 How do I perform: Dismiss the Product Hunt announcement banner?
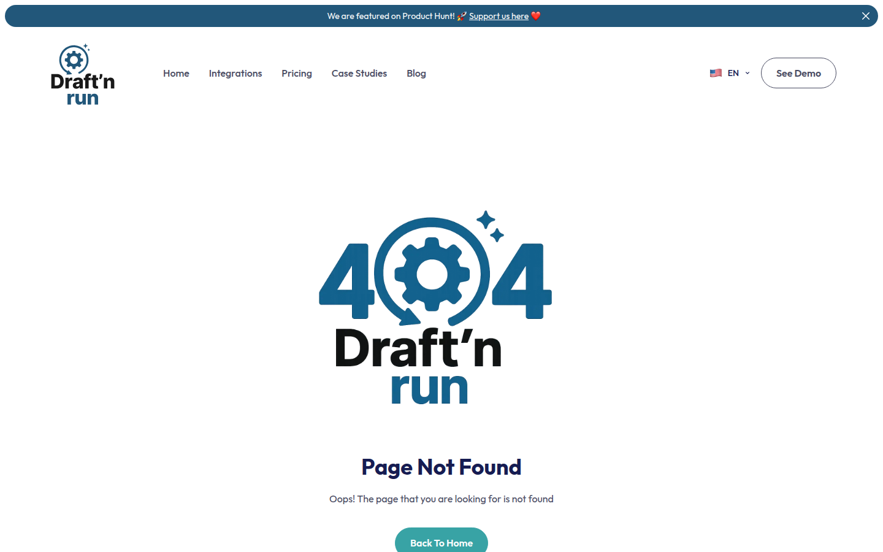click(865, 16)
